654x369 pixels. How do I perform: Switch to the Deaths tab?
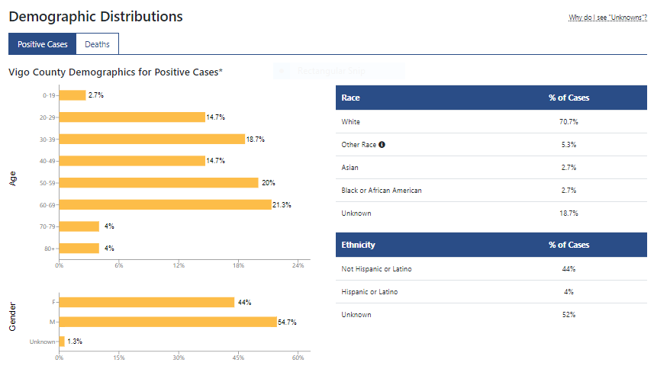[x=97, y=44]
